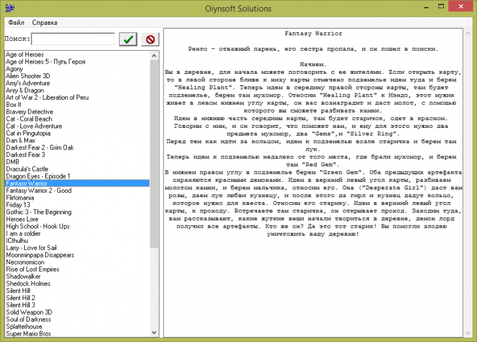Image resolution: width=477 pixels, height=342 pixels.
Task: Select "Dracula's Castle" entry
Action: [77, 169]
